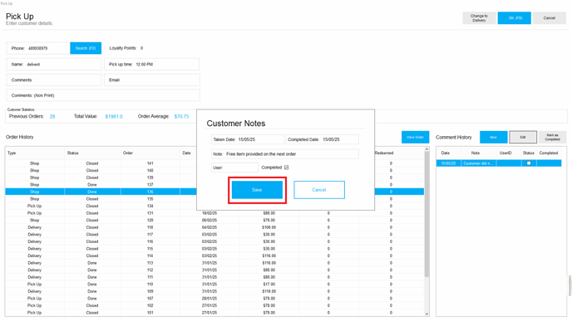
Task: Click the Taken Date field
Action: click(247, 139)
